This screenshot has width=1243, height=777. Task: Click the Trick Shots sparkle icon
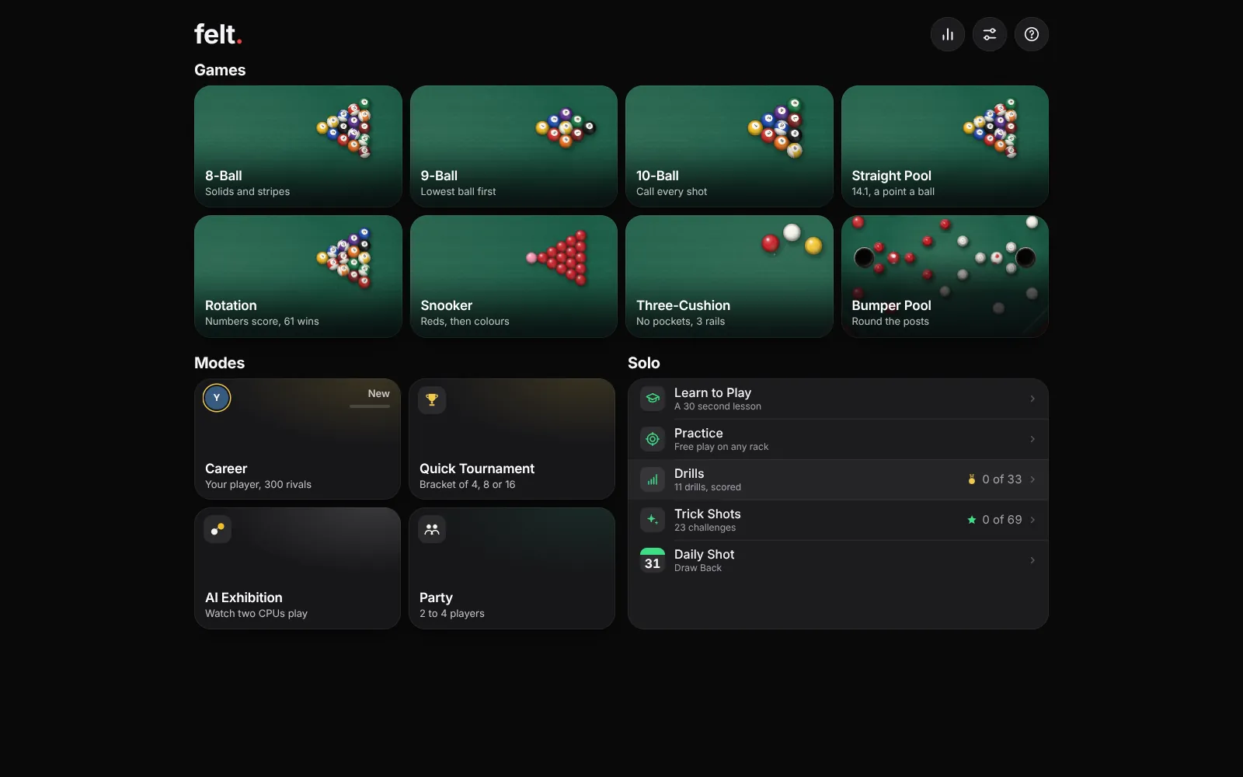653,520
